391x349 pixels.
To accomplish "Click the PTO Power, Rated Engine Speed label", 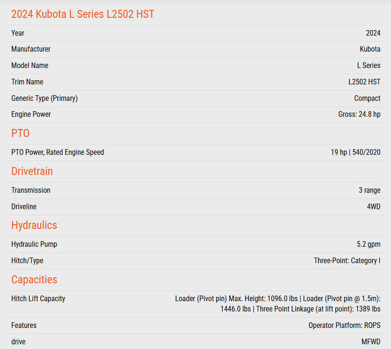I will (58, 152).
